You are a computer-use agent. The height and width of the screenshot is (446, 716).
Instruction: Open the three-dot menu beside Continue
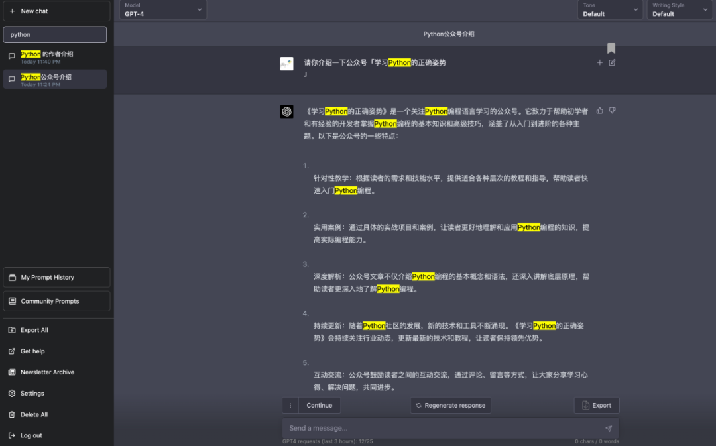(290, 405)
